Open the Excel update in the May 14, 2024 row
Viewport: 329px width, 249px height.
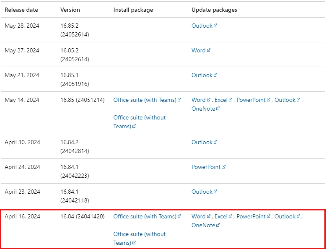(x=223, y=100)
